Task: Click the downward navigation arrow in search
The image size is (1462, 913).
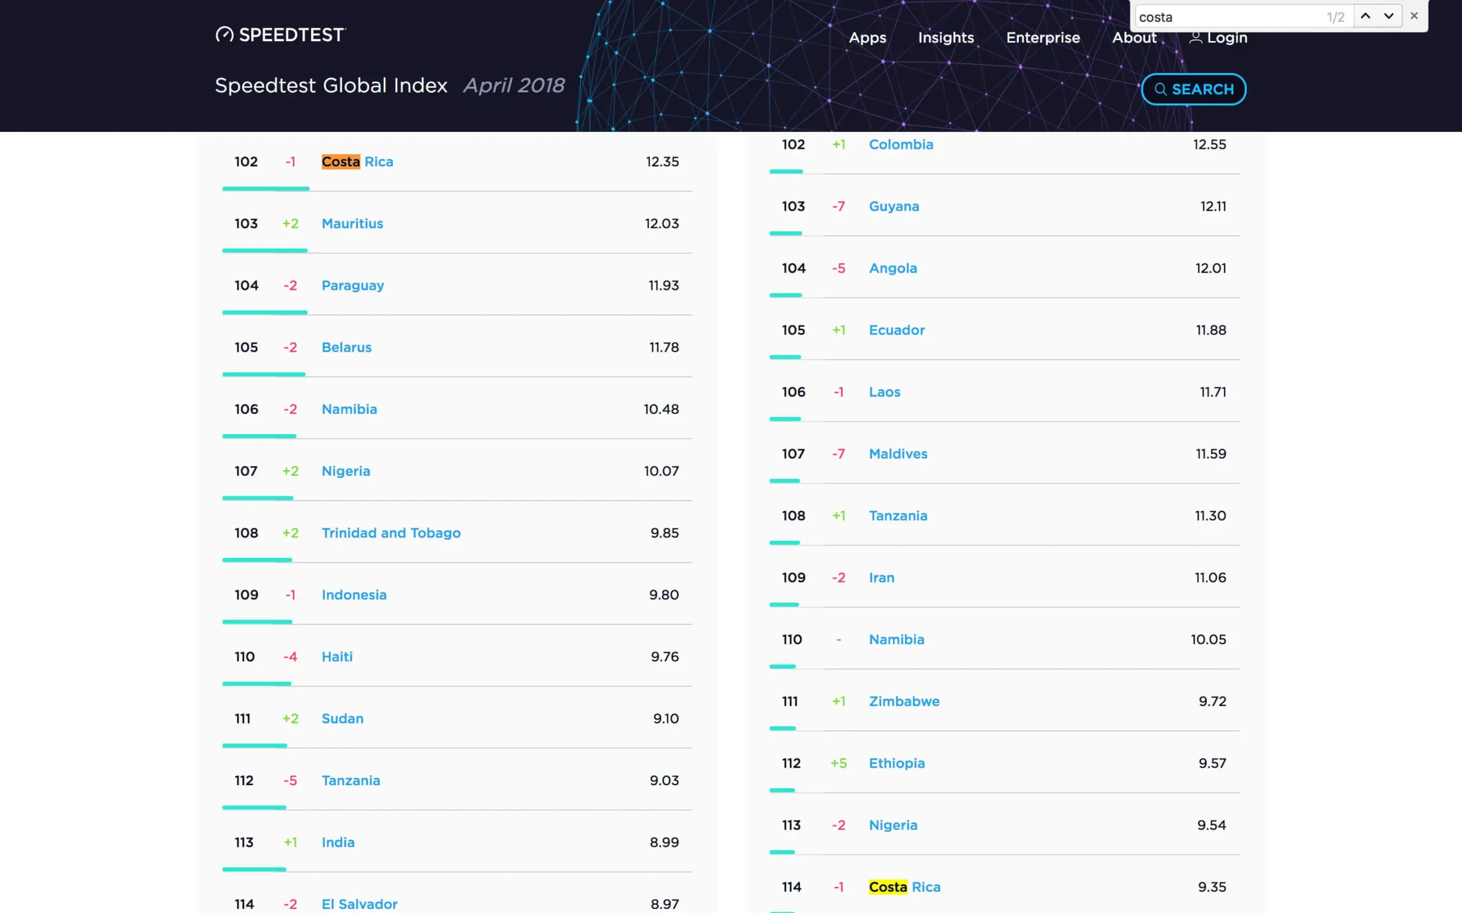Action: (x=1388, y=16)
